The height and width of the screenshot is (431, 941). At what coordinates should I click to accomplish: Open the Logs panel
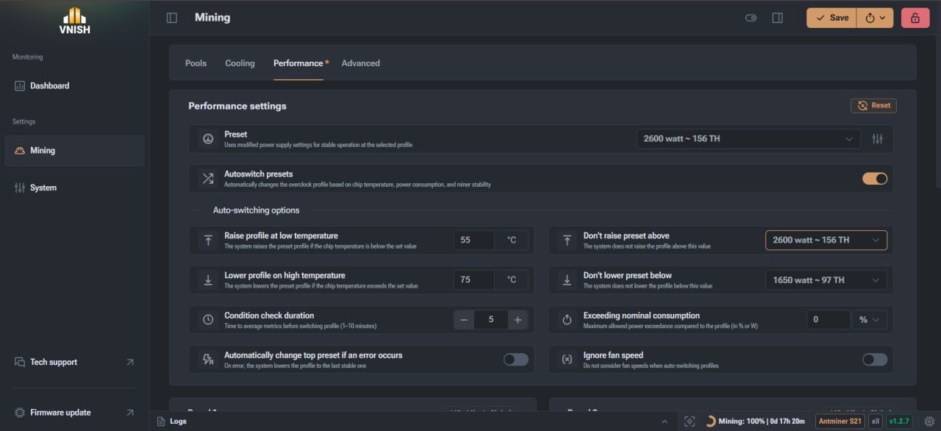(x=172, y=421)
